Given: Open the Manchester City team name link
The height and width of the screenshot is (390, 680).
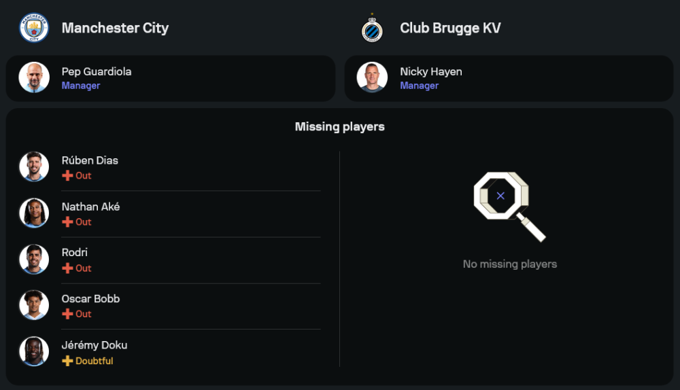Looking at the screenshot, I should [x=115, y=28].
